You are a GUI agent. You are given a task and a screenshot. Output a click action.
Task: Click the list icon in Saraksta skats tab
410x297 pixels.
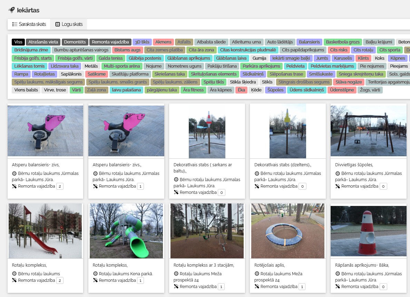pyautogui.click(x=15, y=24)
